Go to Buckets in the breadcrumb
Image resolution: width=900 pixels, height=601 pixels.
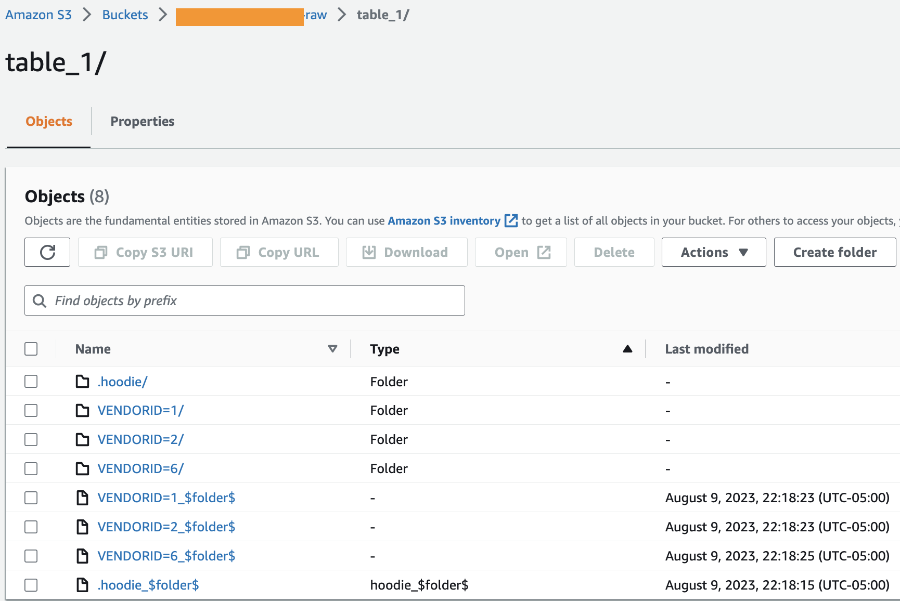click(125, 15)
